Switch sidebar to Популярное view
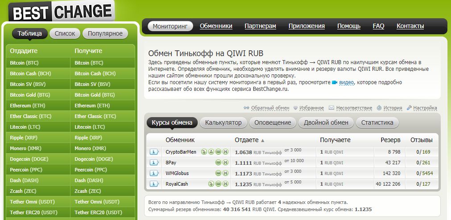 [x=105, y=33]
